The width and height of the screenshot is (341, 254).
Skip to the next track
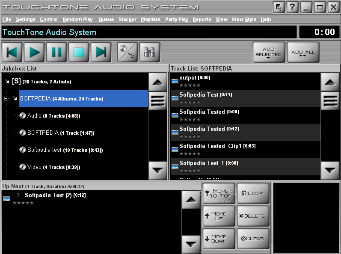coord(101,52)
